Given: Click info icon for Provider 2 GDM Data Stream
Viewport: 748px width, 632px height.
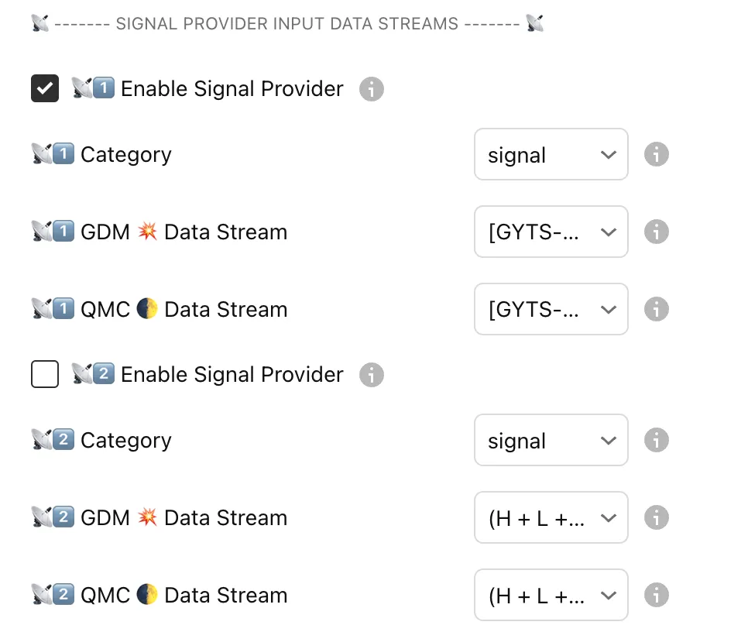Looking at the screenshot, I should tap(657, 517).
